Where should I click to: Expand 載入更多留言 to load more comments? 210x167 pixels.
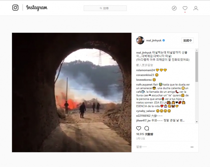145,65
